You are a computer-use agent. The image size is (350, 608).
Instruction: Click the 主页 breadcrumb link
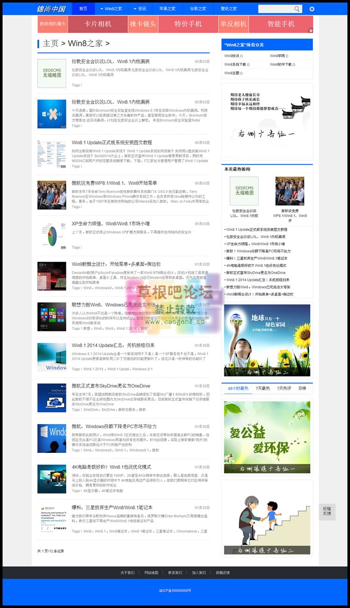click(50, 43)
